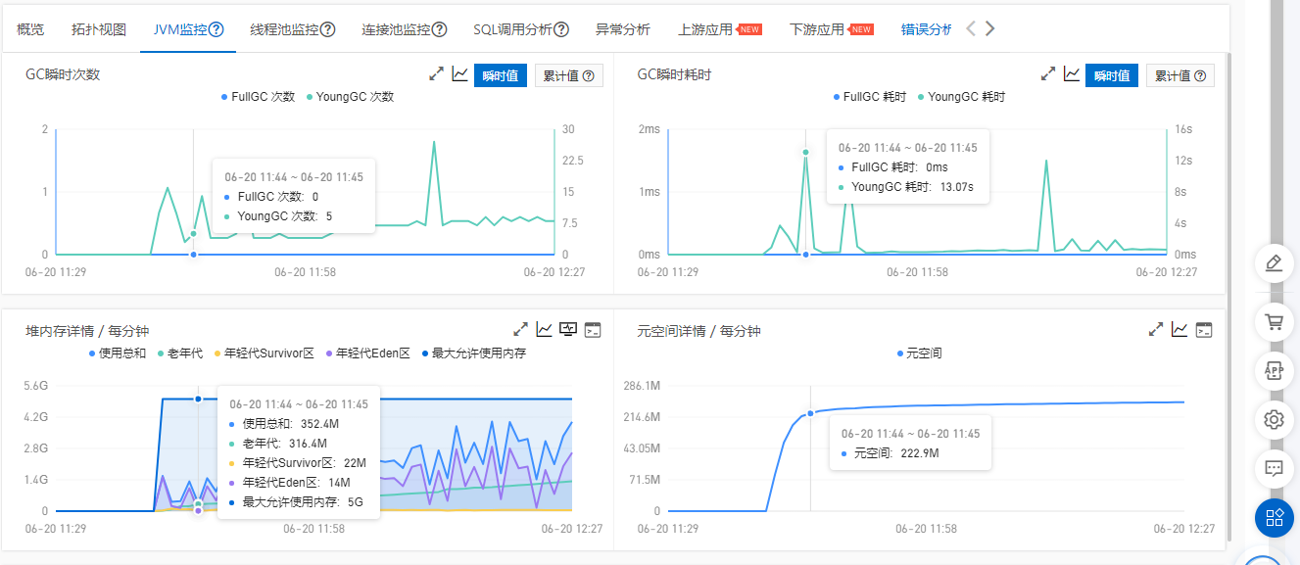Image resolution: width=1300 pixels, height=565 pixels.
Task: Switch to the 线程池监控 tab
Action: pyautogui.click(x=292, y=29)
